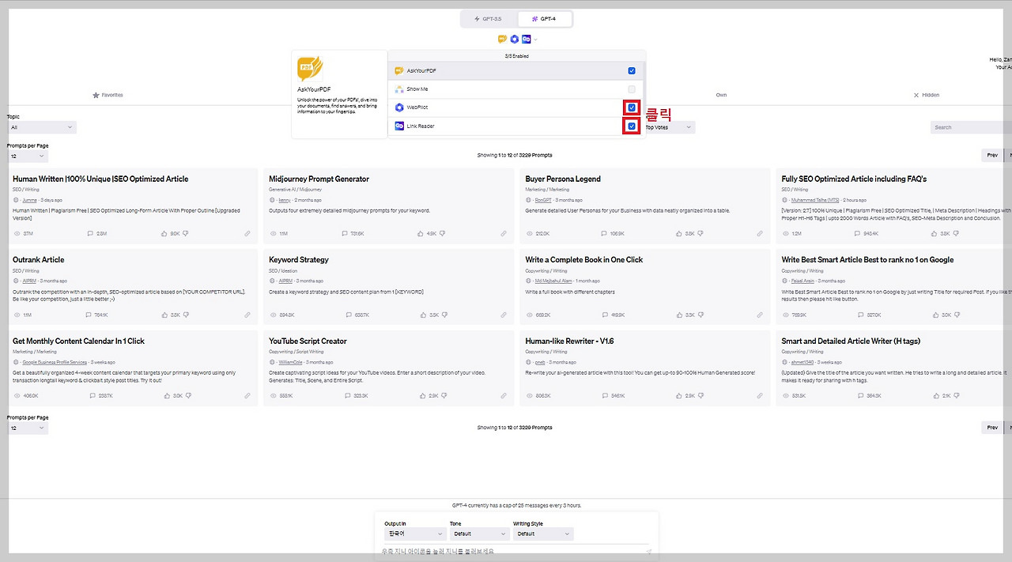The width and height of the screenshot is (1012, 562).
Task: Copy link of YouTube Script Creator card
Action: 504,396
